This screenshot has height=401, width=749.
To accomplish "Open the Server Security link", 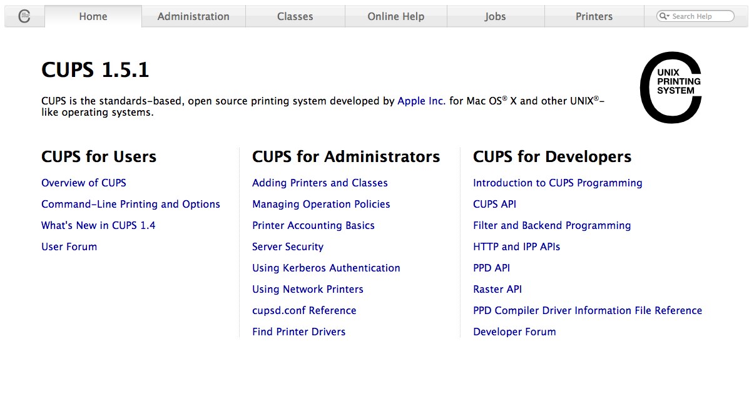I will point(288,247).
